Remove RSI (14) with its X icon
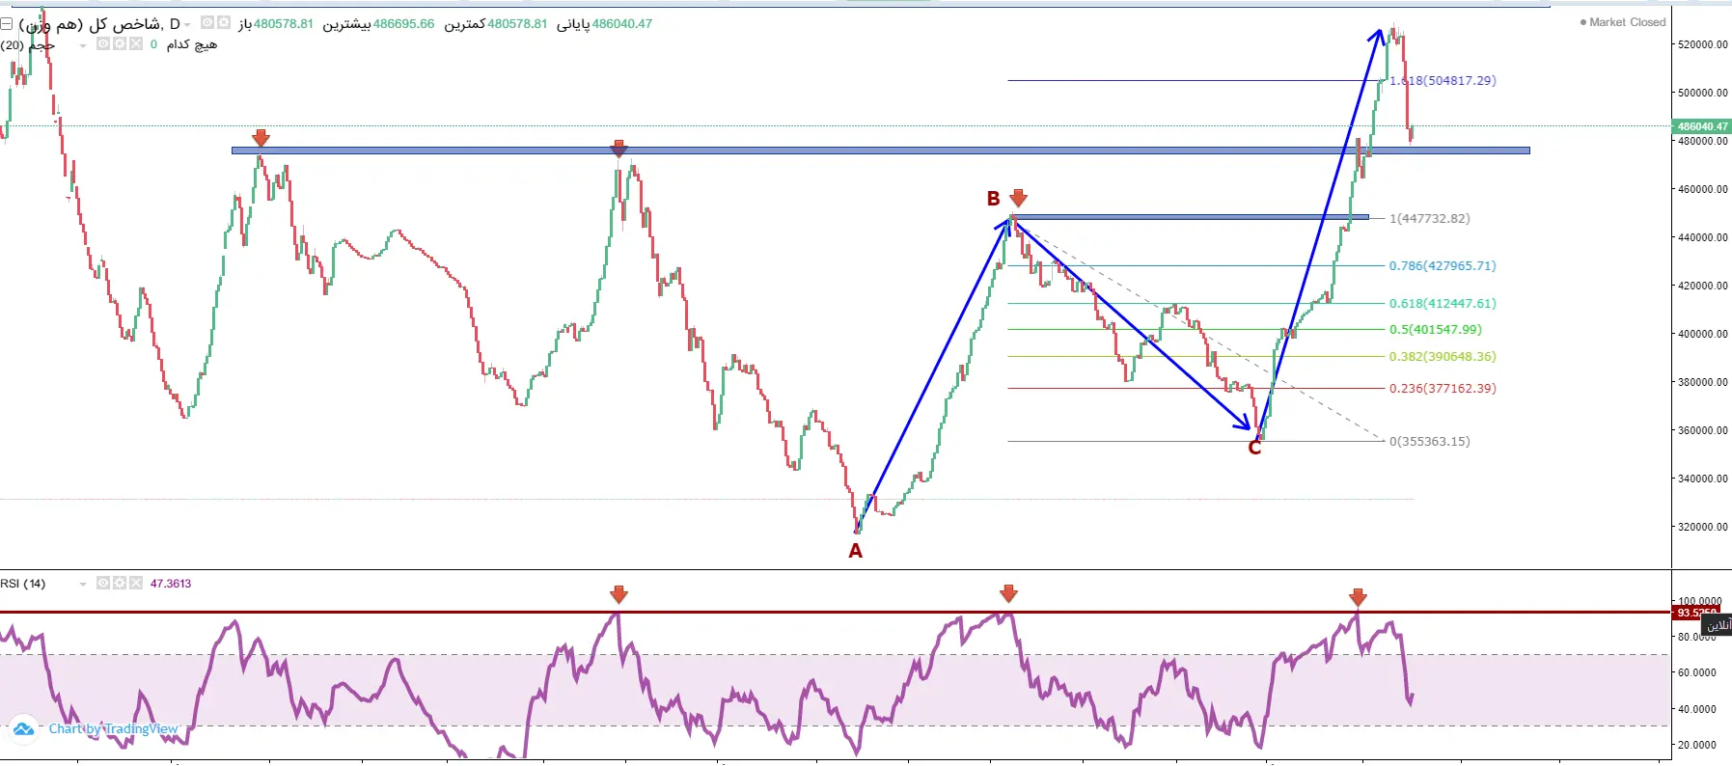The height and width of the screenshot is (766, 1732). click(x=136, y=583)
